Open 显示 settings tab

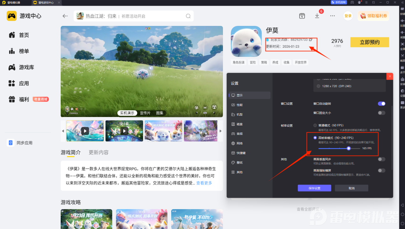249,95
